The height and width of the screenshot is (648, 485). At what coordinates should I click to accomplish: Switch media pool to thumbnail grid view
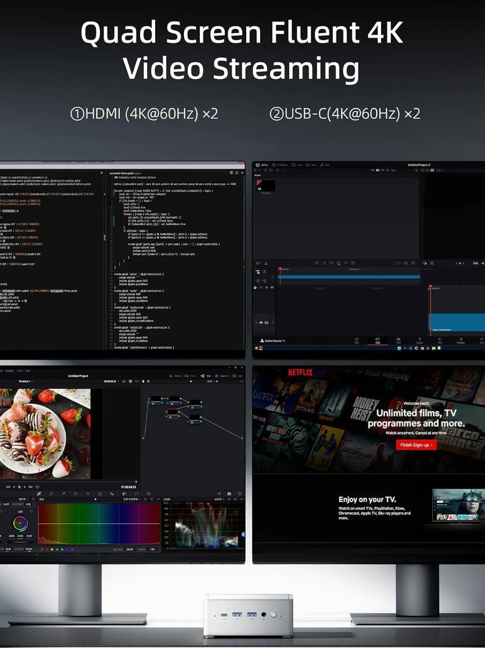coord(378,170)
